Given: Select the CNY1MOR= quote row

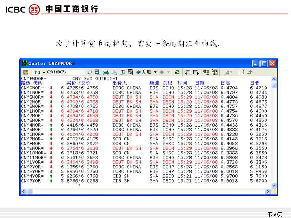Looking at the screenshot, I should tap(32, 111).
